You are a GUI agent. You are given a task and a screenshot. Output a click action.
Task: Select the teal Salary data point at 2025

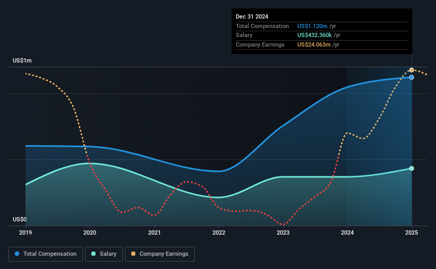(x=412, y=168)
